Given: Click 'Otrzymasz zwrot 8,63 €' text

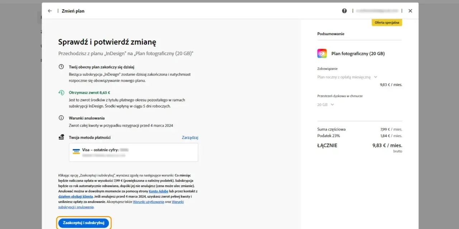Looking at the screenshot, I should pos(89,93).
